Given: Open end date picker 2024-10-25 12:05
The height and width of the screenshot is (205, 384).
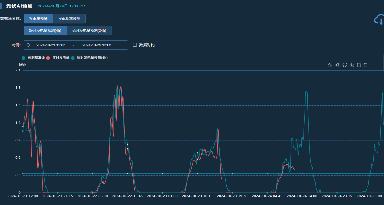Looking at the screenshot, I should click(x=97, y=45).
